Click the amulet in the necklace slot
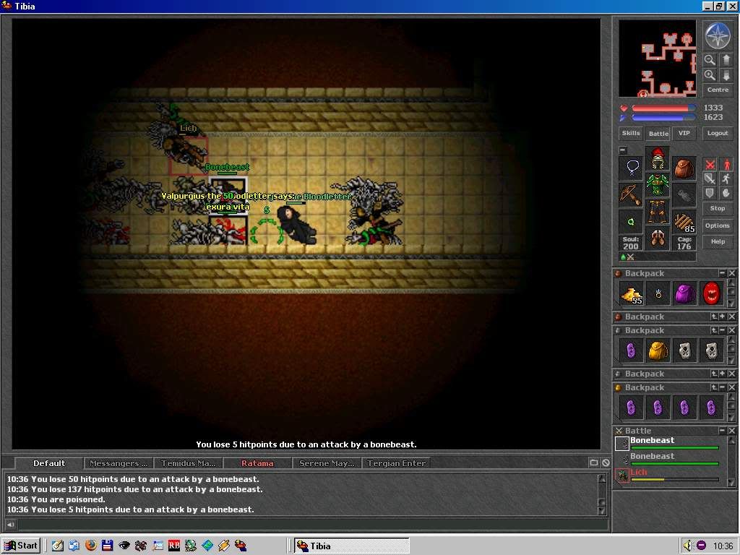 (632, 168)
